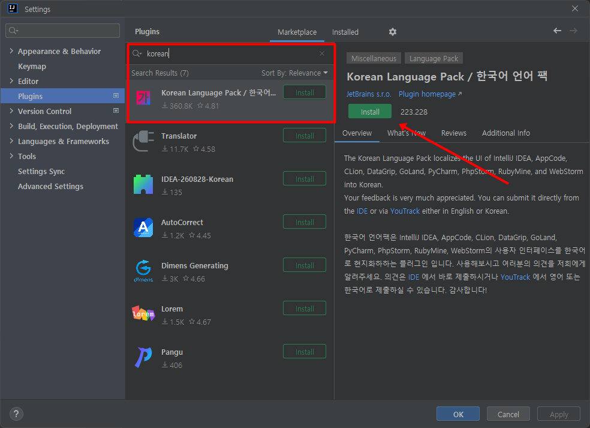Click the project-level icon beside Plugins
Screen dimensions: 590x428
(116, 95)
